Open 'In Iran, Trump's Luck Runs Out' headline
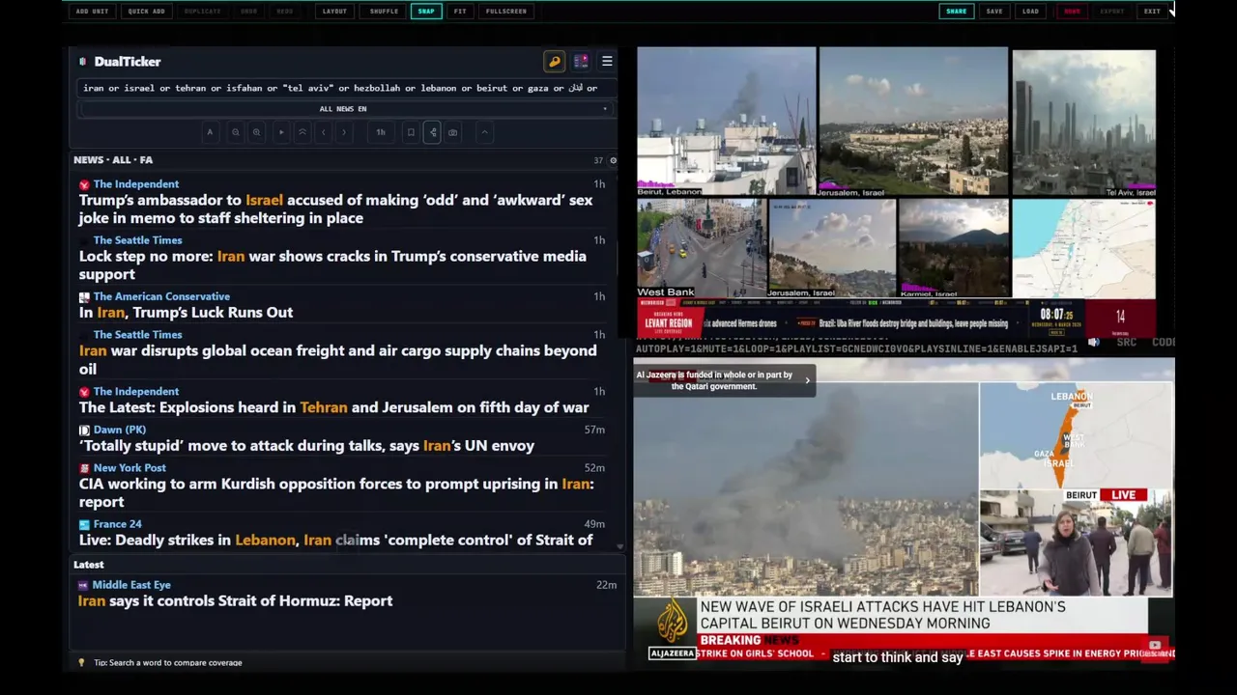The height and width of the screenshot is (695, 1237). [186, 312]
